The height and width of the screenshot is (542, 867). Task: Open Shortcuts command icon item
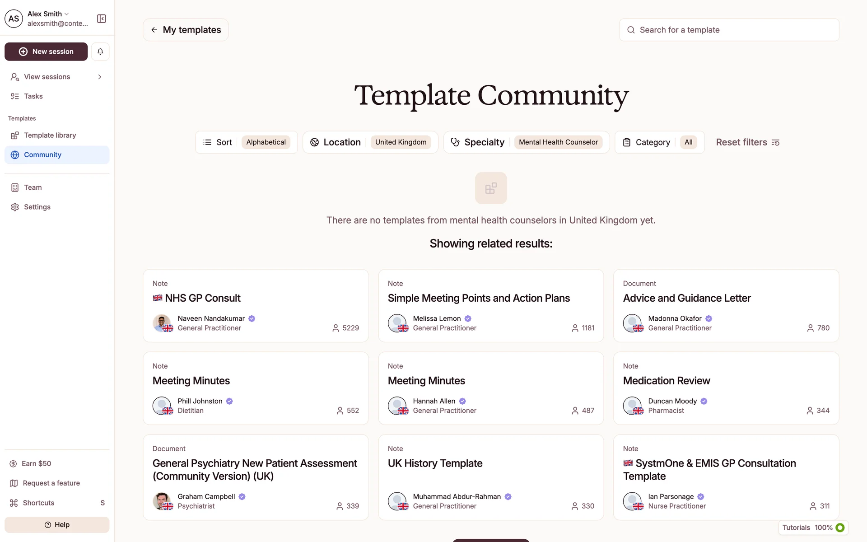click(x=38, y=503)
